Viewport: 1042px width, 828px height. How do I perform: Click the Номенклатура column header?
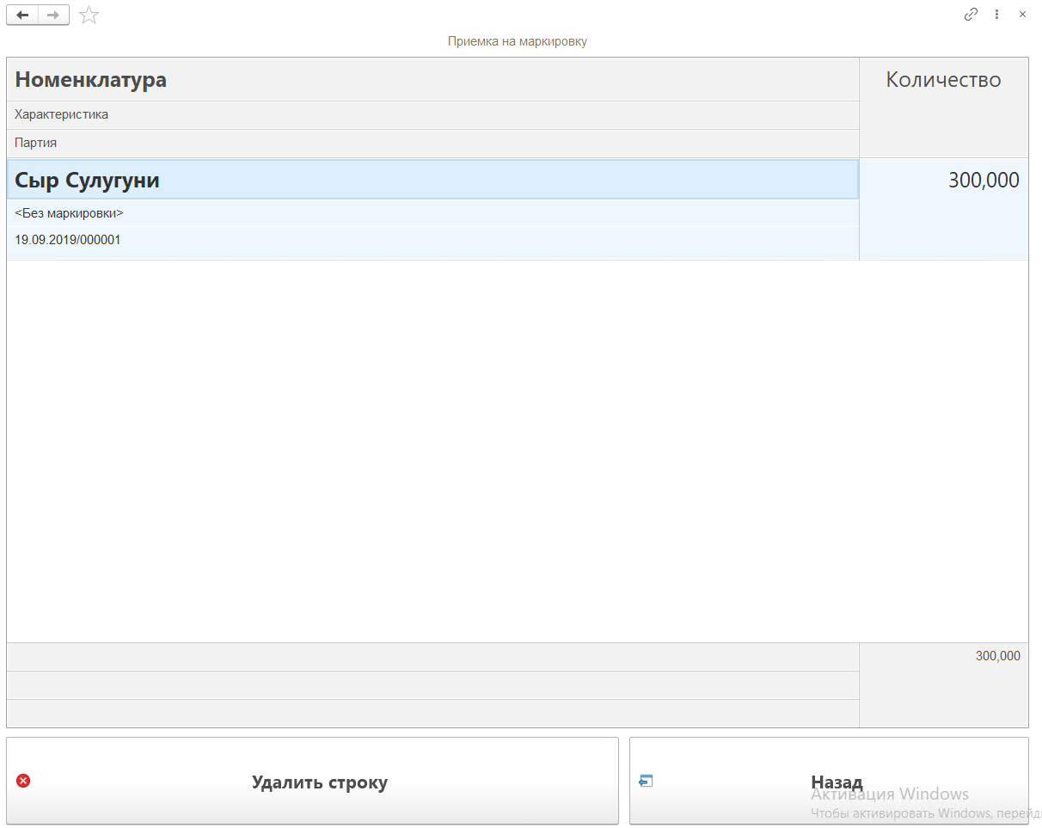90,80
